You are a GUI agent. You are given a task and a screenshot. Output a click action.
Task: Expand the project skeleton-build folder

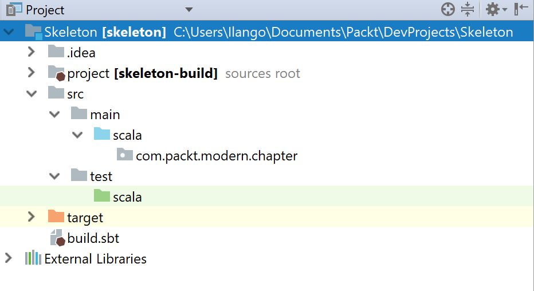click(32, 72)
